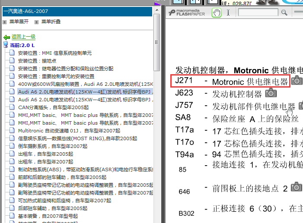Click the left panel scrollbar thumb
The image size is (303, 223).
[157, 42]
